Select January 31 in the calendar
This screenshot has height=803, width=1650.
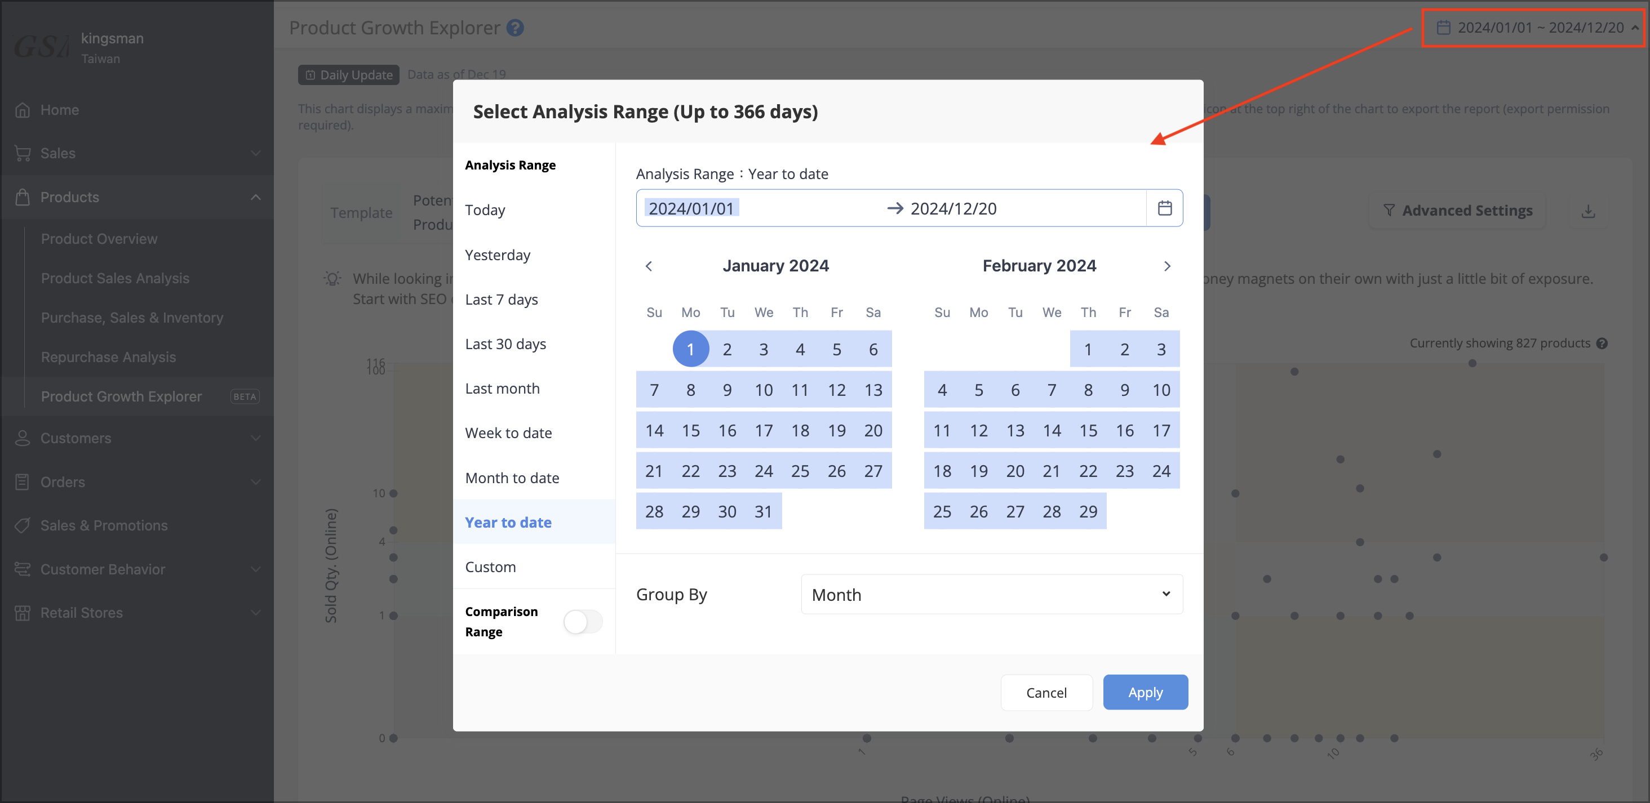click(764, 511)
